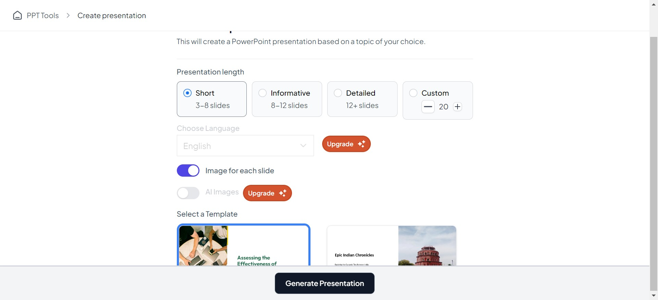Click Generate Presentation button

(x=325, y=283)
